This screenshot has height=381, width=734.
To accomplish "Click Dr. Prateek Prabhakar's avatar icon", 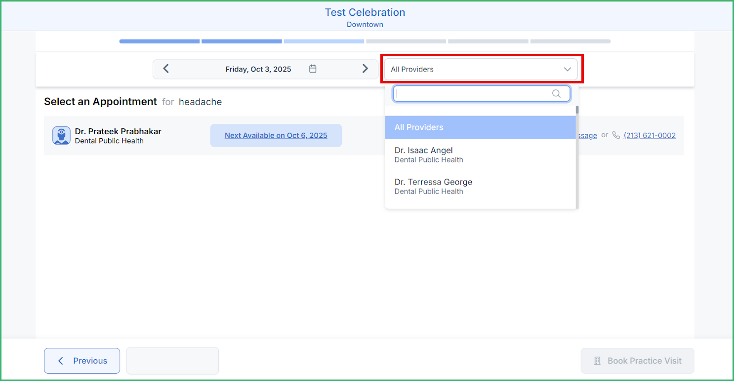I will point(61,135).
